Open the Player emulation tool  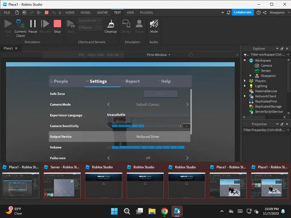click(139, 26)
